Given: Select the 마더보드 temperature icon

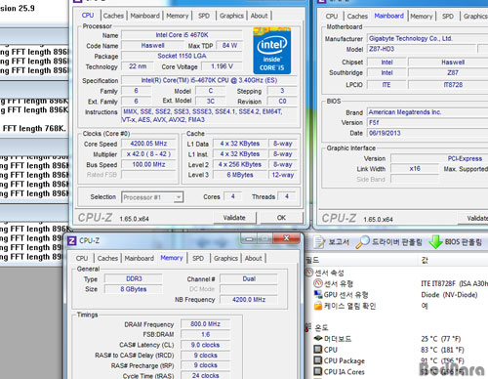Looking at the screenshot, I should point(318,339).
